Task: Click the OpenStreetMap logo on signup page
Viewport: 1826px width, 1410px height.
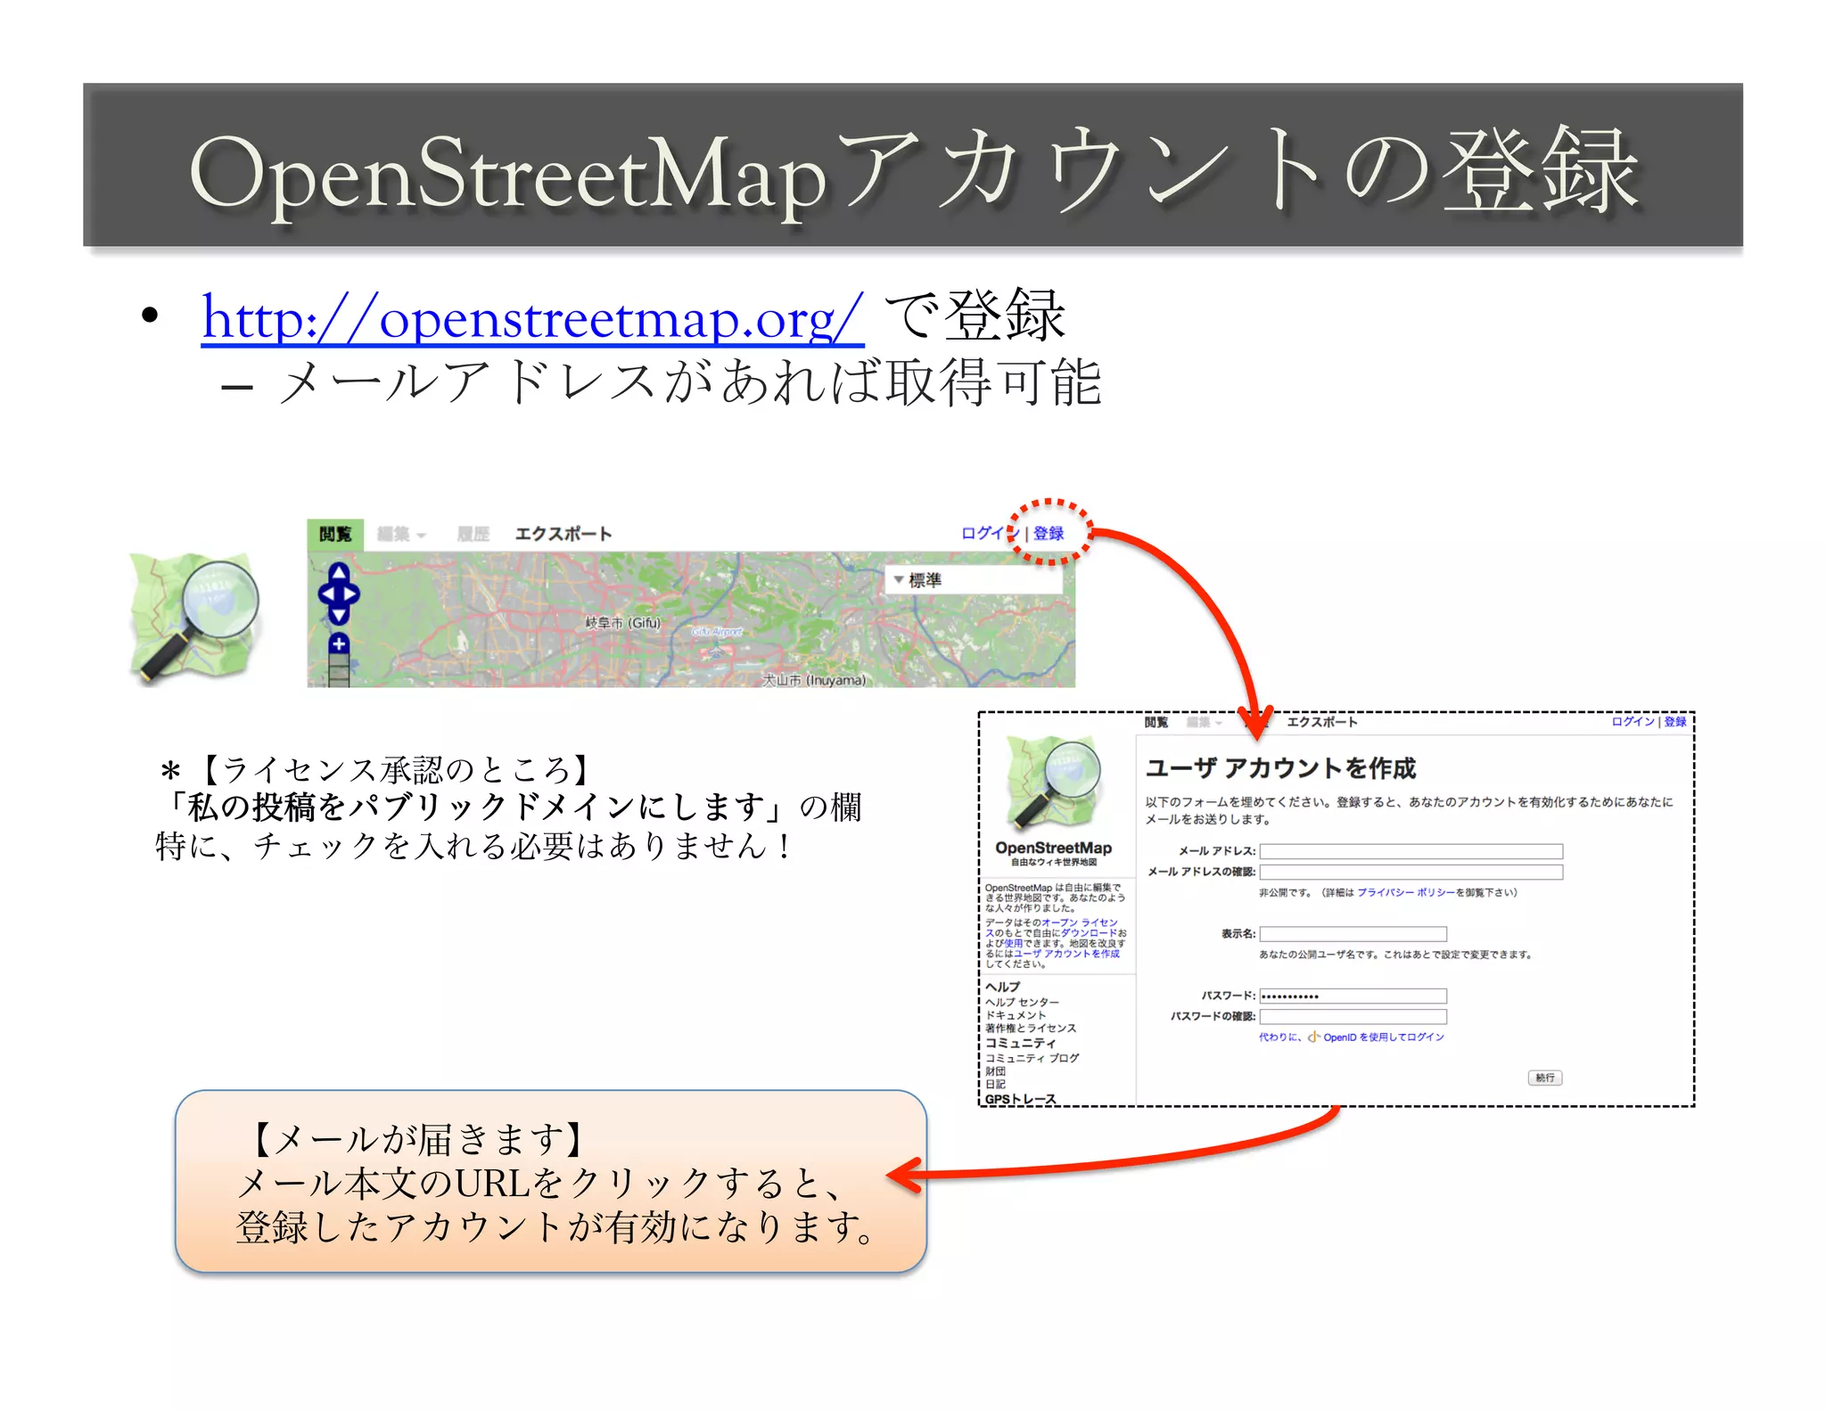Action: [1053, 783]
